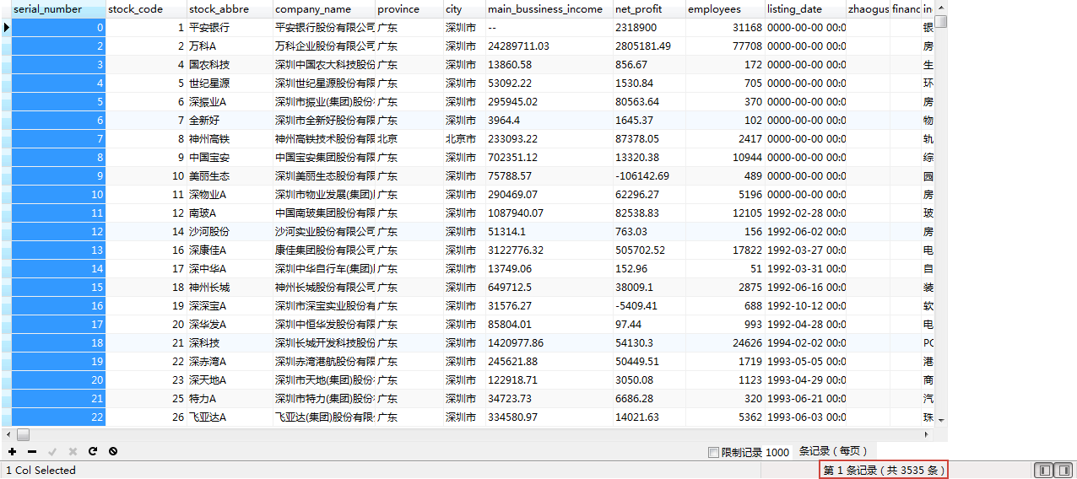Click the vertical scrollbar down arrow
The image size is (1077, 479).
click(940, 420)
